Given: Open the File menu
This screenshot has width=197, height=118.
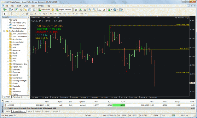Looking at the screenshot, I should [7, 6].
